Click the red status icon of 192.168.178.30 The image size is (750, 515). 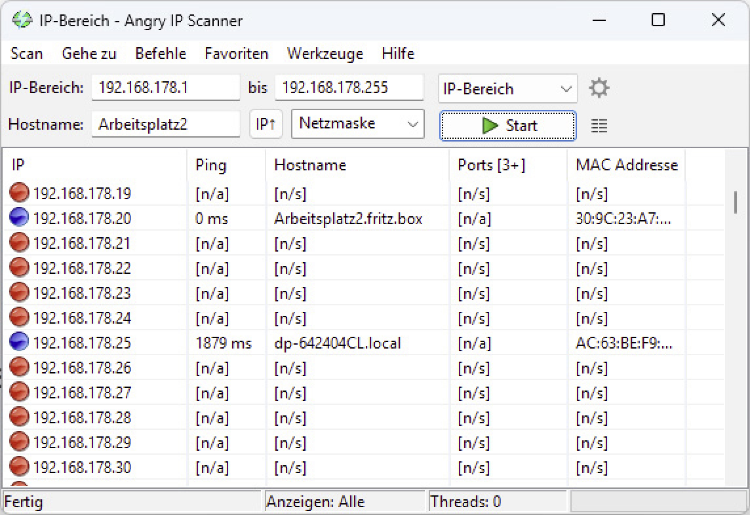[x=18, y=467]
